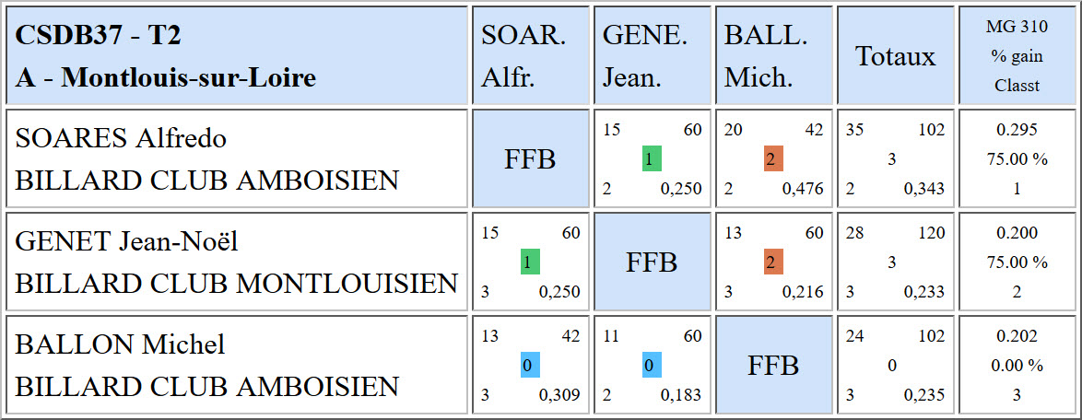The height and width of the screenshot is (420, 1082).
Task: Click green badge in SOARES vs GENET cell
Action: tap(652, 159)
